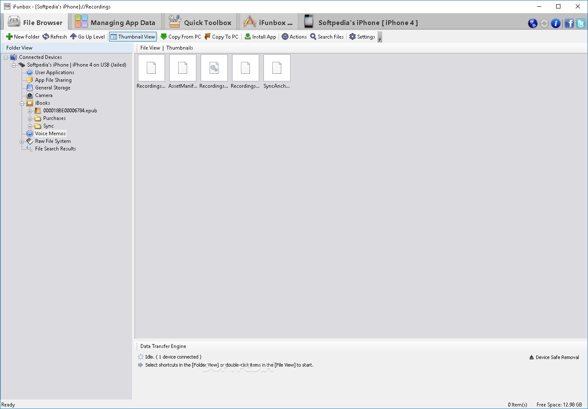Click the gray refresh circle icon
588x409 pixels.
(544, 23)
